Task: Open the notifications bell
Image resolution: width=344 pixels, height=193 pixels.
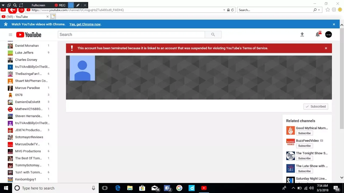Action: (x=318, y=34)
